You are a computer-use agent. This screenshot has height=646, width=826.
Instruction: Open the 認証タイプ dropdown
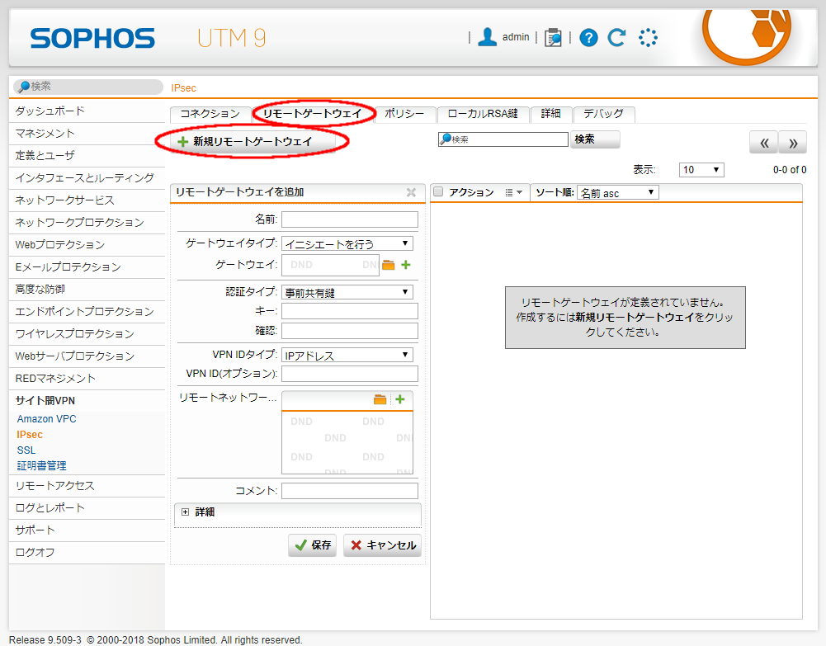pos(347,292)
